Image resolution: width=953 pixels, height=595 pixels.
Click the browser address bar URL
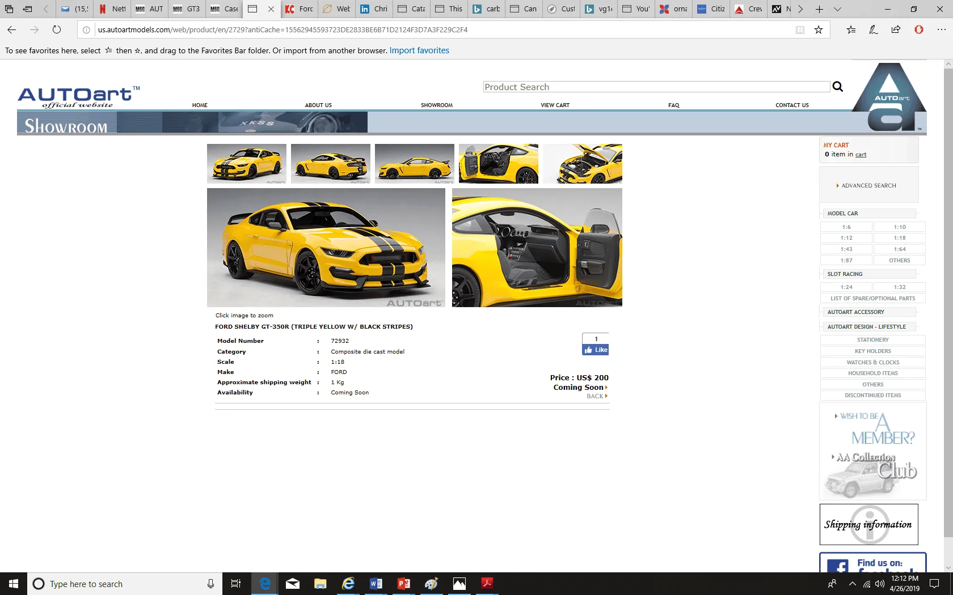(x=282, y=30)
